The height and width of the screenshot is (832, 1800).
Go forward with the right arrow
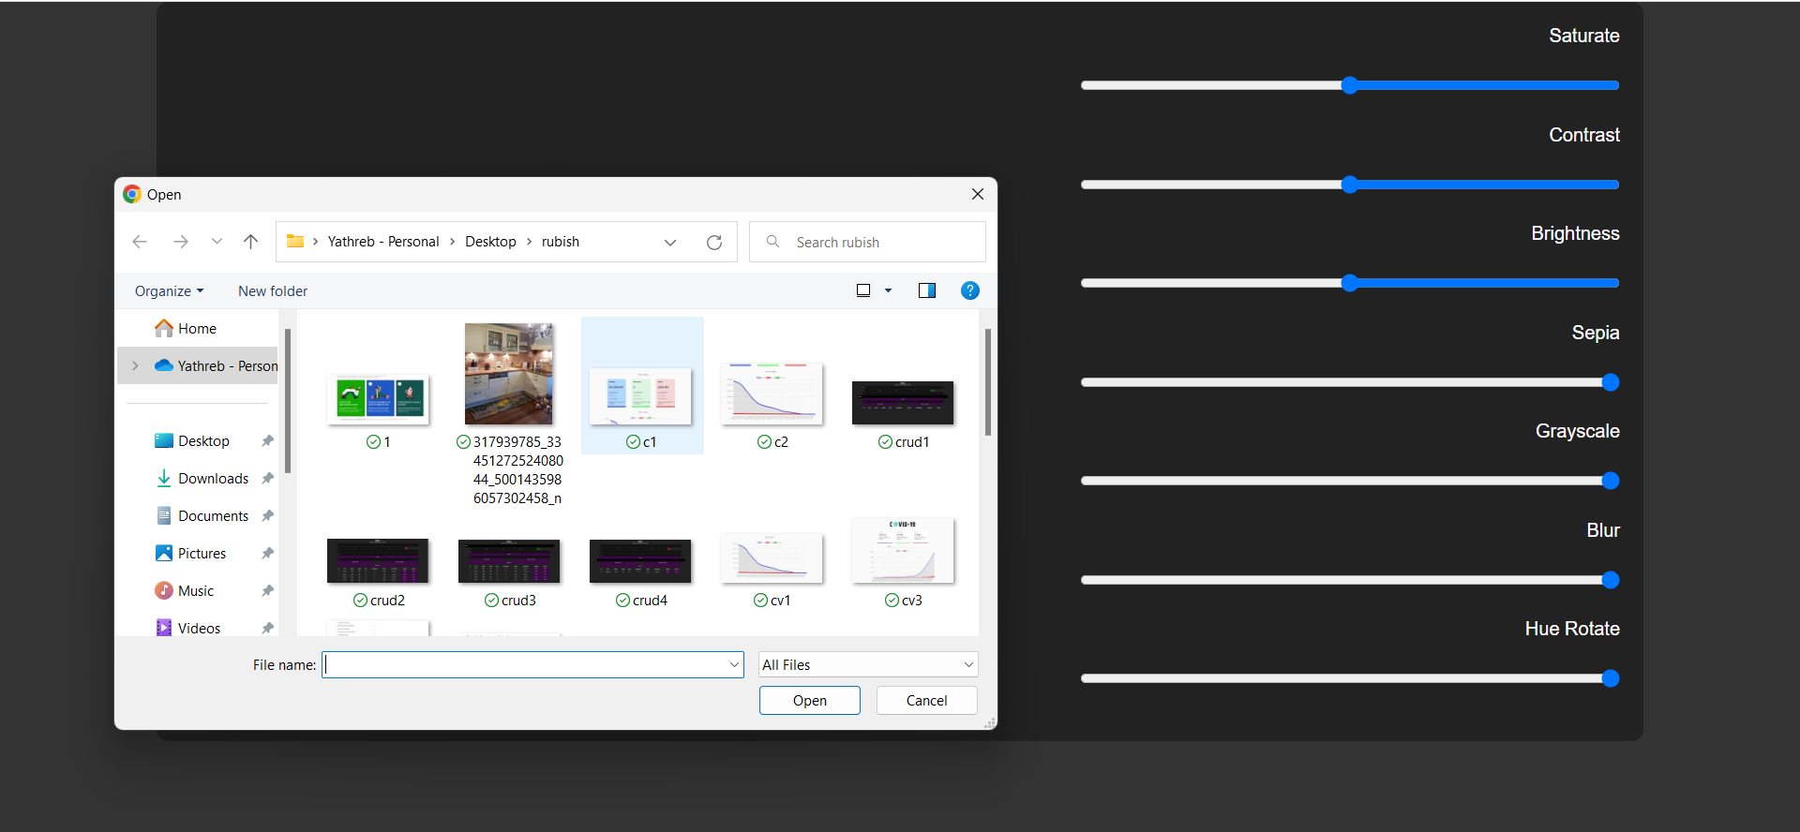(x=181, y=242)
